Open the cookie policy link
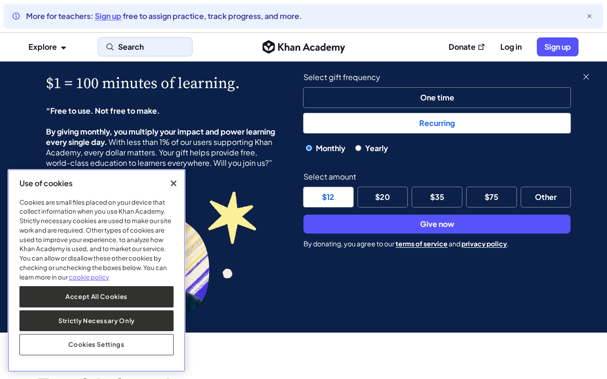This screenshot has height=379, width=607. coord(89,277)
